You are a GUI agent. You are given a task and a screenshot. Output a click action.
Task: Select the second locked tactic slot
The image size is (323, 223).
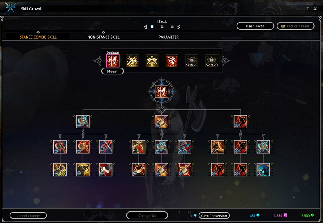coord(162,27)
